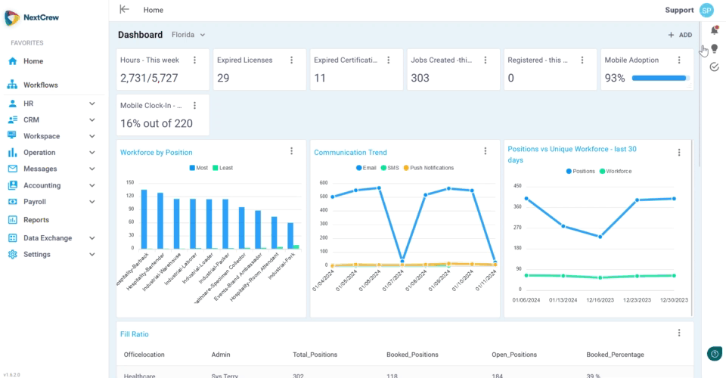Image resolution: width=726 pixels, height=378 pixels.
Task: Open the Communication Trend chart title
Action: [x=350, y=152]
